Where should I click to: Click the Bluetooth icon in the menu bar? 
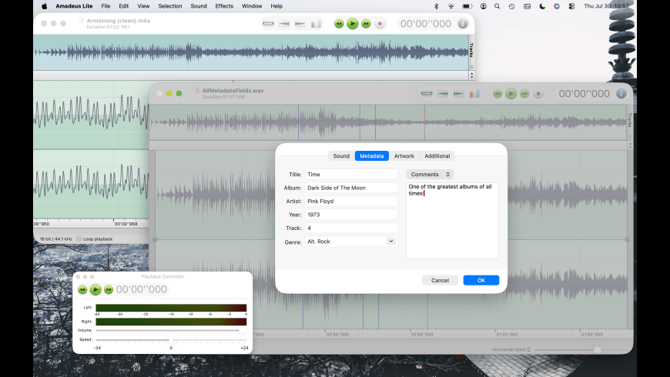436,6
